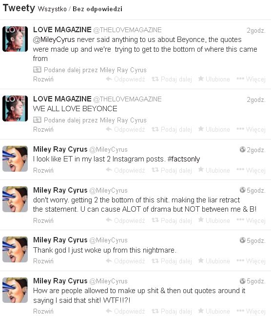
Task: Select the Bez odpowiedzi tab
Action: [x=97, y=9]
